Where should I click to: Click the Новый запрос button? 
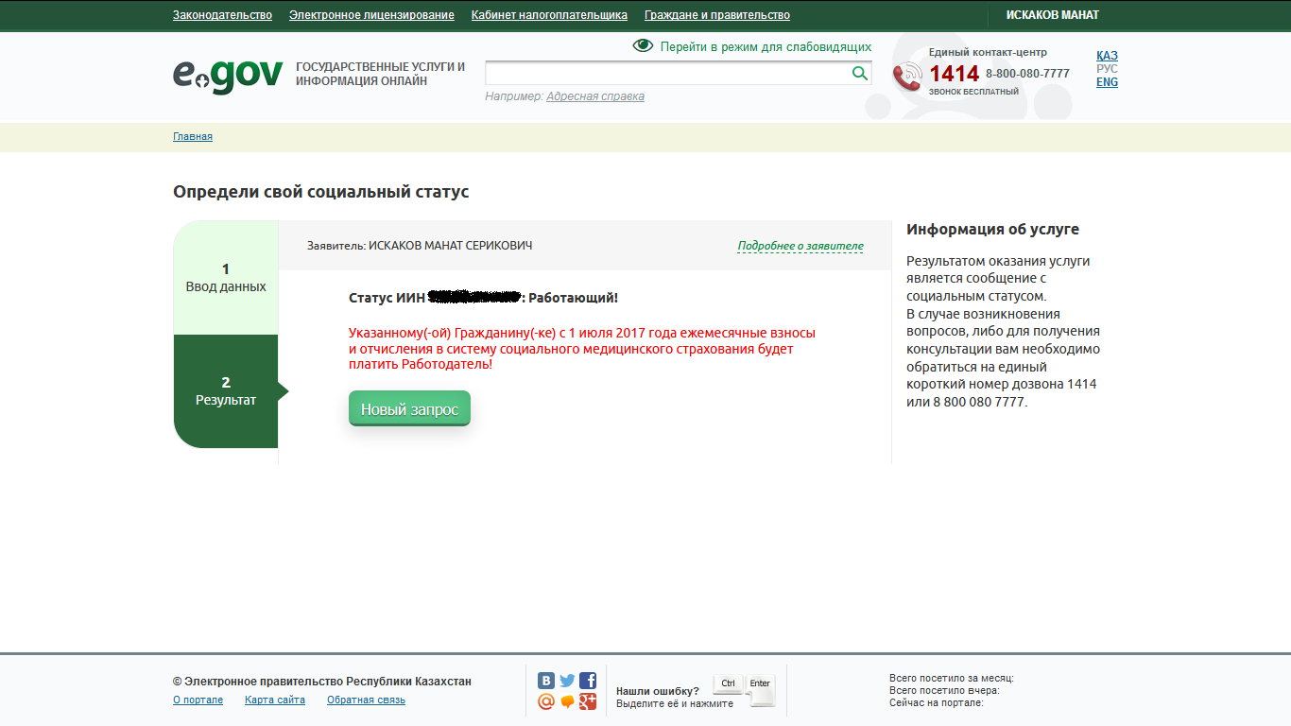(x=409, y=409)
